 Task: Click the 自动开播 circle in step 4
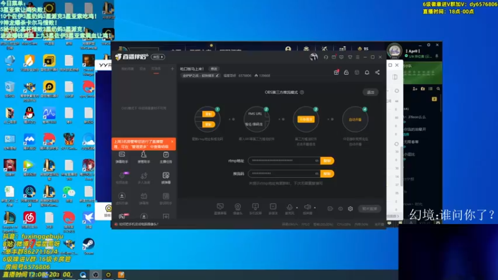355,119
